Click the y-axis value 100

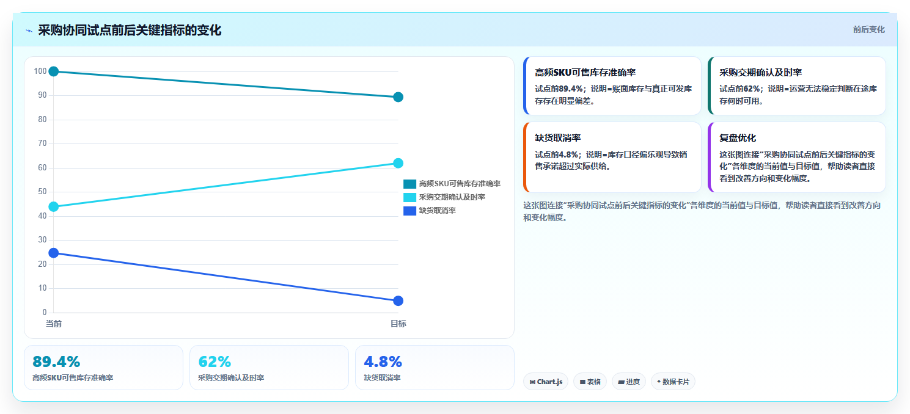click(40, 71)
